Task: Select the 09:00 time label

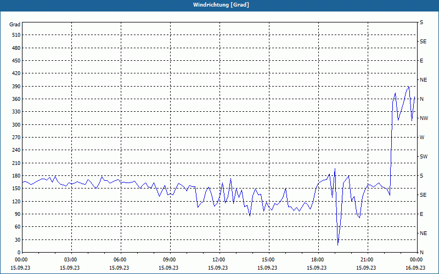Action: tap(169, 259)
